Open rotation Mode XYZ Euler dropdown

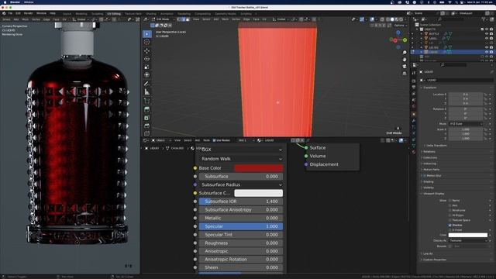pyautogui.click(x=466, y=124)
